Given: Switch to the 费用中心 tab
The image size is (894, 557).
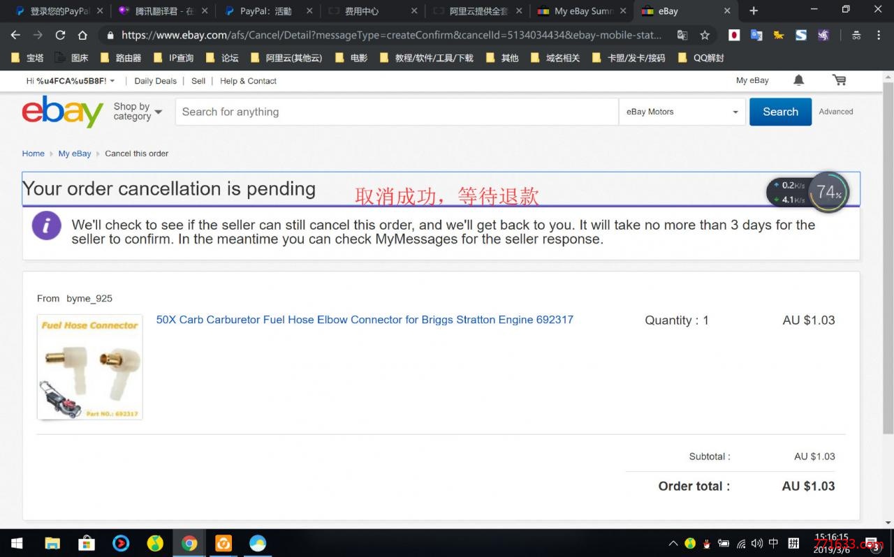Looking at the screenshot, I should pos(371,11).
